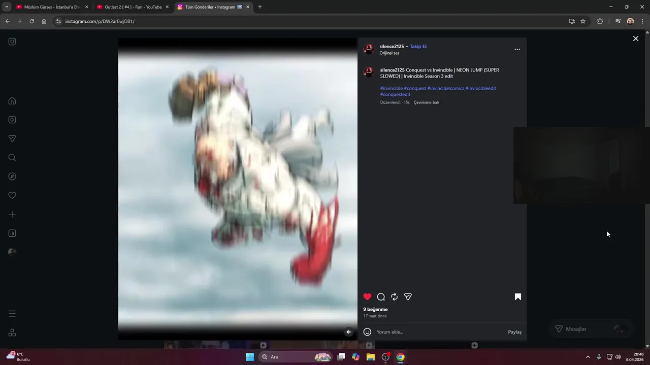Screen dimensions: 650x365
Task: Open Mesajlar floating messages button
Action: pyautogui.click(x=591, y=329)
